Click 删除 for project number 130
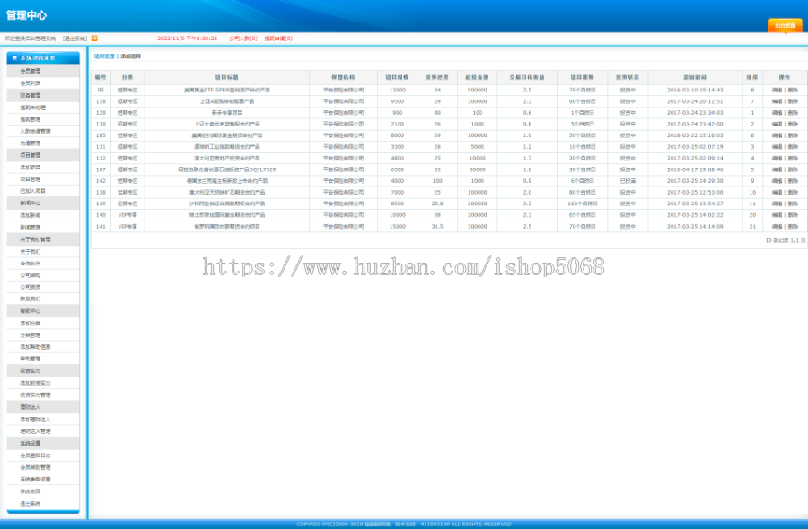The width and height of the screenshot is (808, 529). [793, 124]
